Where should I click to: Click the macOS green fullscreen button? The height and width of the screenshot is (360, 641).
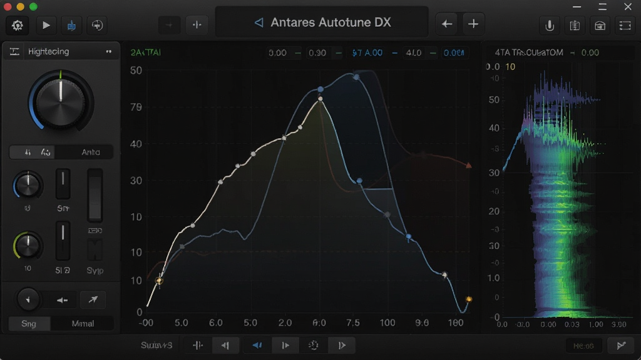(x=34, y=6)
